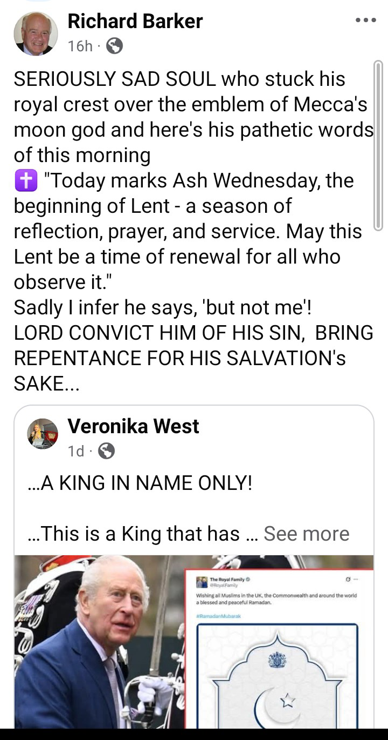The width and height of the screenshot is (388, 740).
Task: Click the globe audience icon beside 1d
Action: coord(107,450)
